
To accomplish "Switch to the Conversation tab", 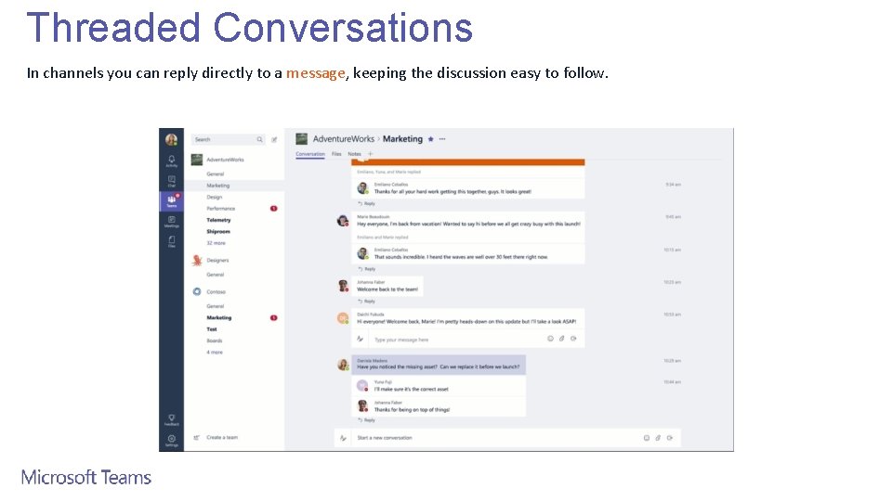I will [310, 154].
